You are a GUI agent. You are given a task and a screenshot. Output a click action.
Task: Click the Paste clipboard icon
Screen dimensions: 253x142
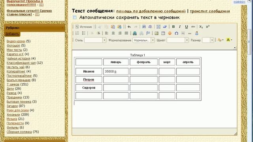pos(113,27)
